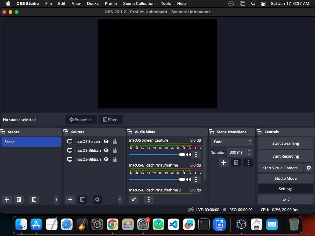Image resolution: width=315 pixels, height=236 pixels.
Task: Click OBS icon in macOS menu bar
Action: [231, 4]
